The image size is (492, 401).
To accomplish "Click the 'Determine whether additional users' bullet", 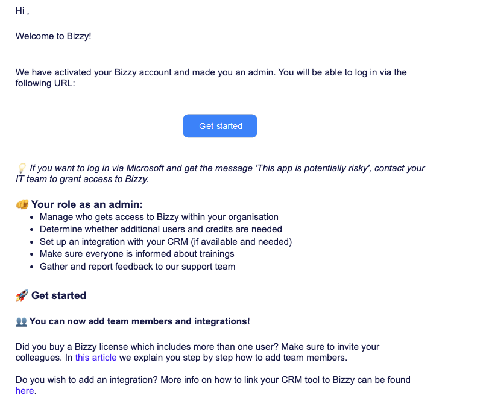I will 160,229.
